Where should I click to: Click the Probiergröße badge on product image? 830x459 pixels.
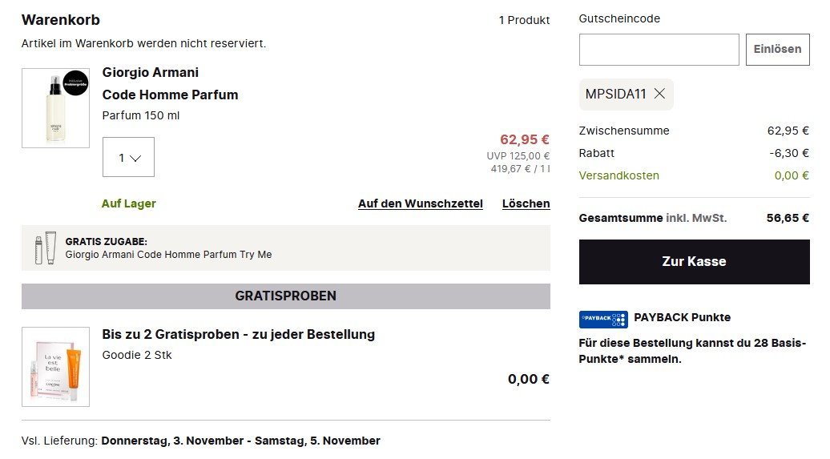click(x=75, y=83)
